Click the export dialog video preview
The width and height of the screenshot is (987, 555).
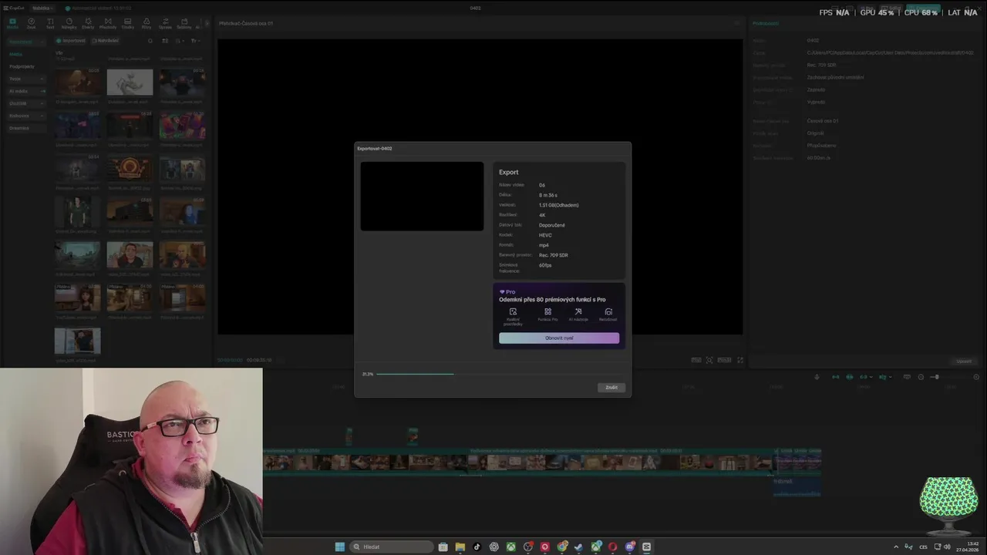pos(422,196)
